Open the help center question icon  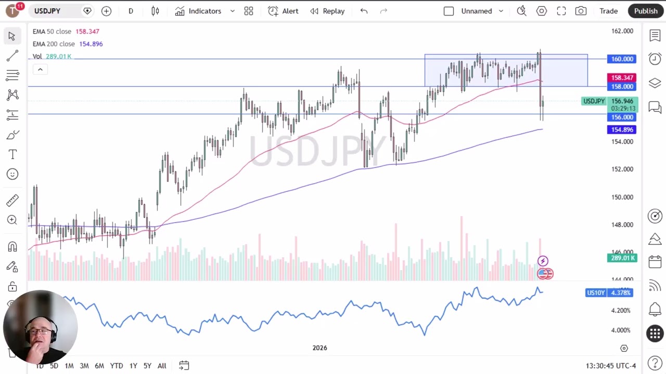655,364
